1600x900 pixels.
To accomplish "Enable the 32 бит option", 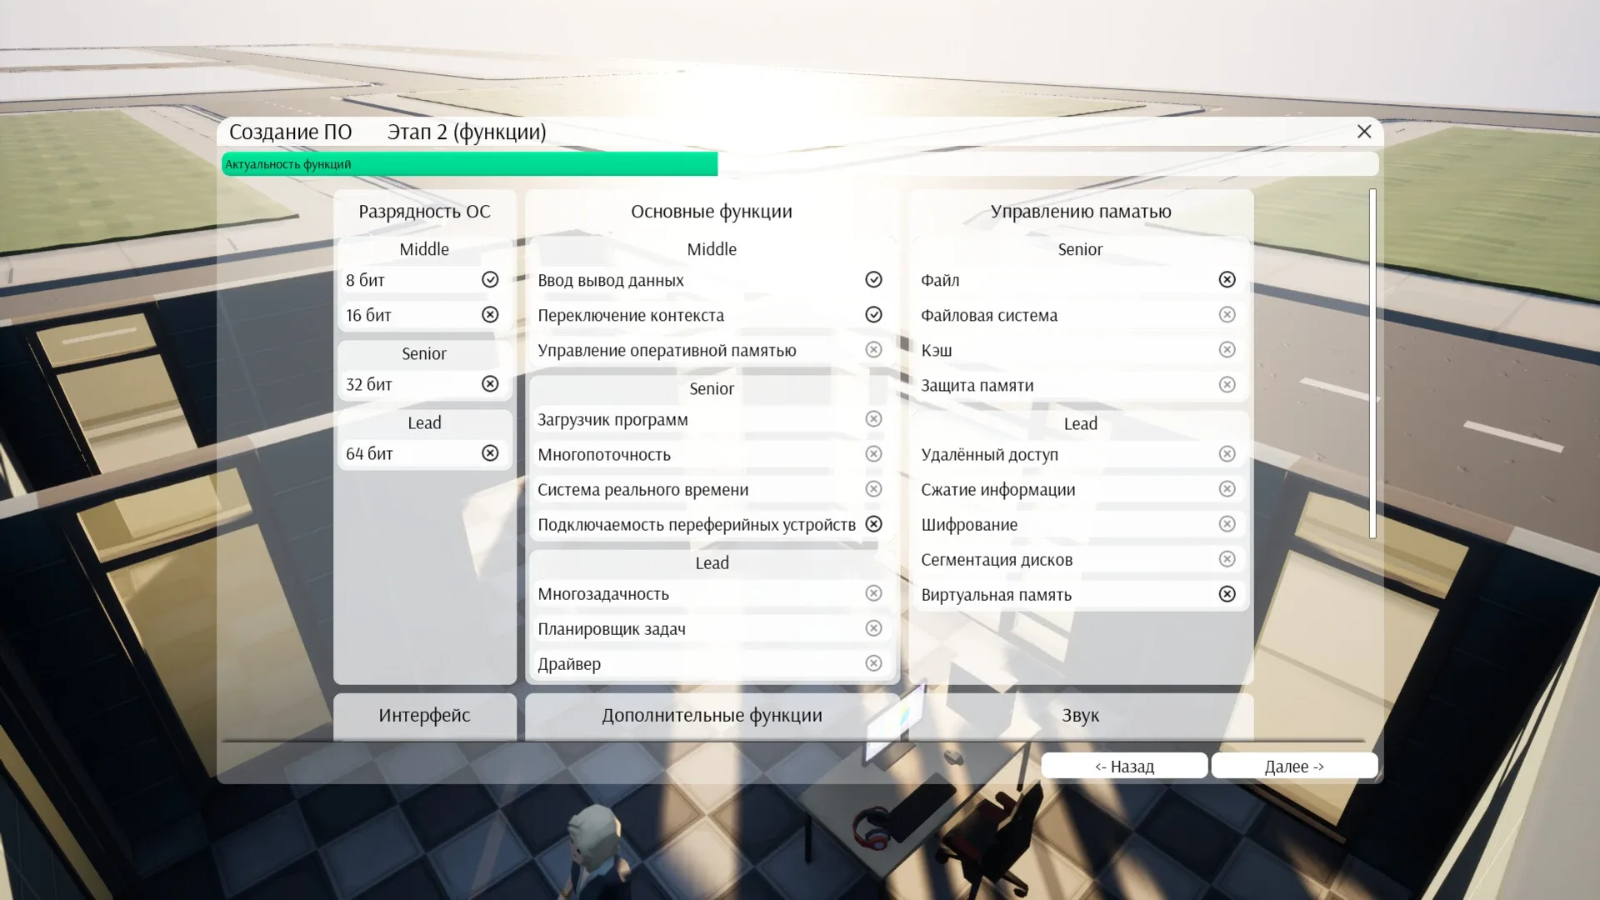I will coord(490,384).
